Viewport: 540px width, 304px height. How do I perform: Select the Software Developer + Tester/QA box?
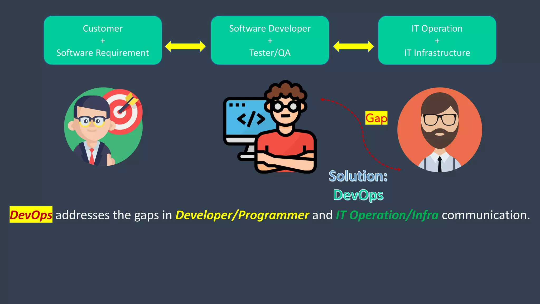coord(270,40)
